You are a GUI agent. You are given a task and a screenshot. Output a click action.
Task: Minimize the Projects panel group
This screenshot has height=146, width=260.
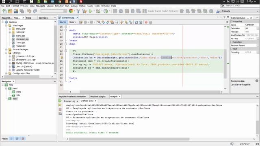point(55,18)
